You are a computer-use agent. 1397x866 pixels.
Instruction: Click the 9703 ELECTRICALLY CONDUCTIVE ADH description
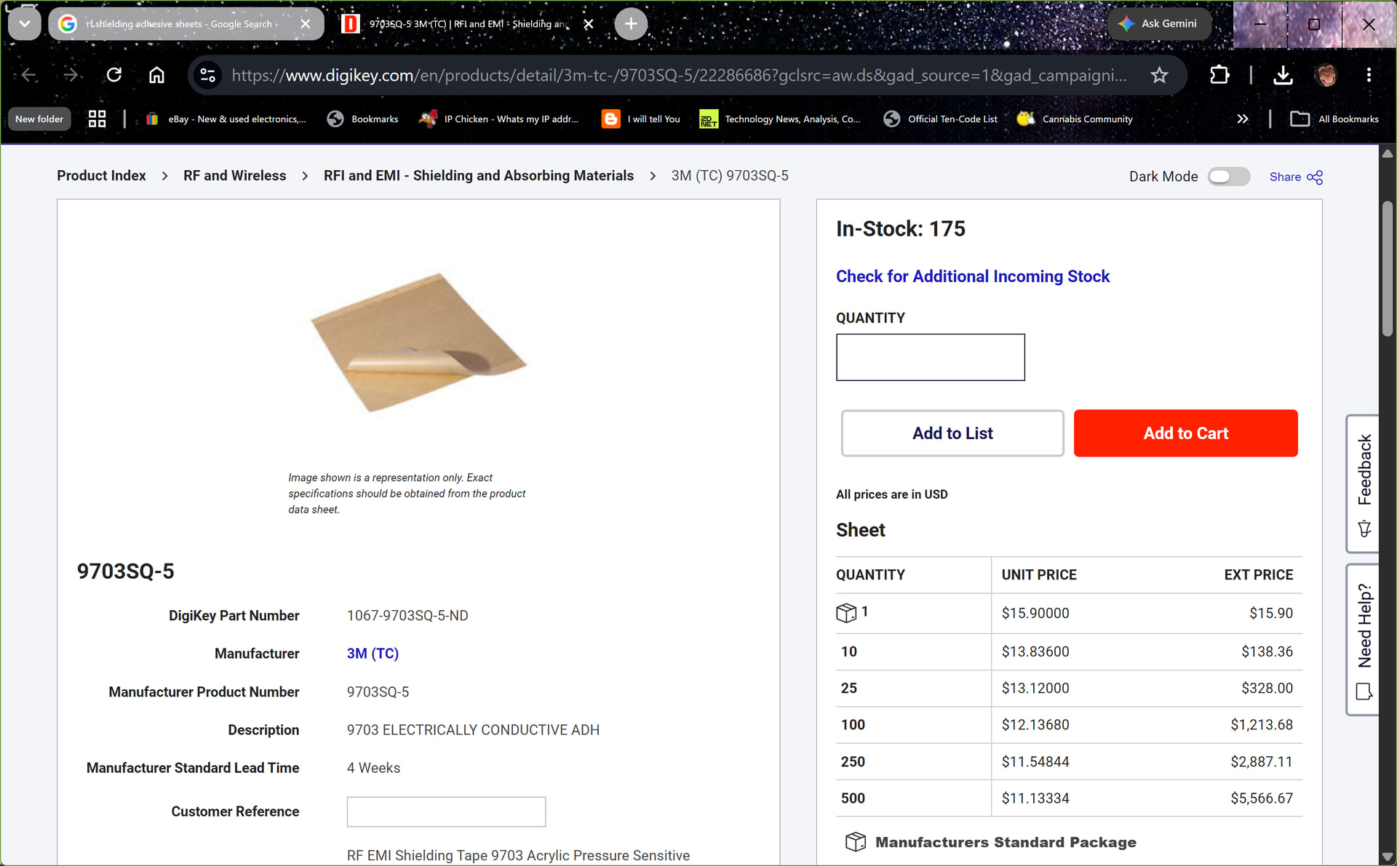click(x=473, y=730)
